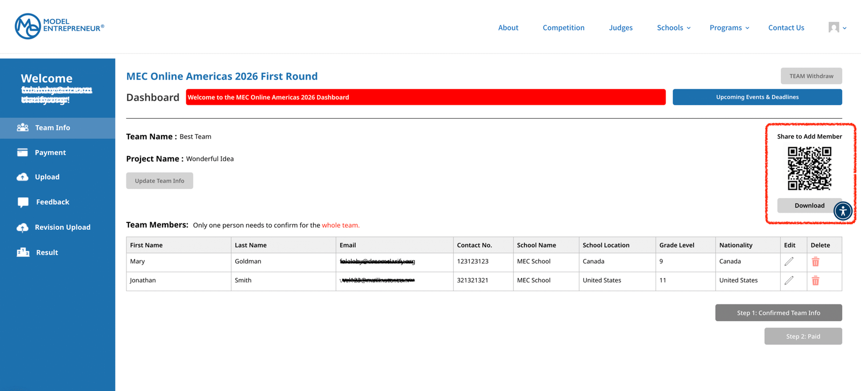Expand the Programs dropdown menu
The image size is (861, 391).
coord(729,27)
